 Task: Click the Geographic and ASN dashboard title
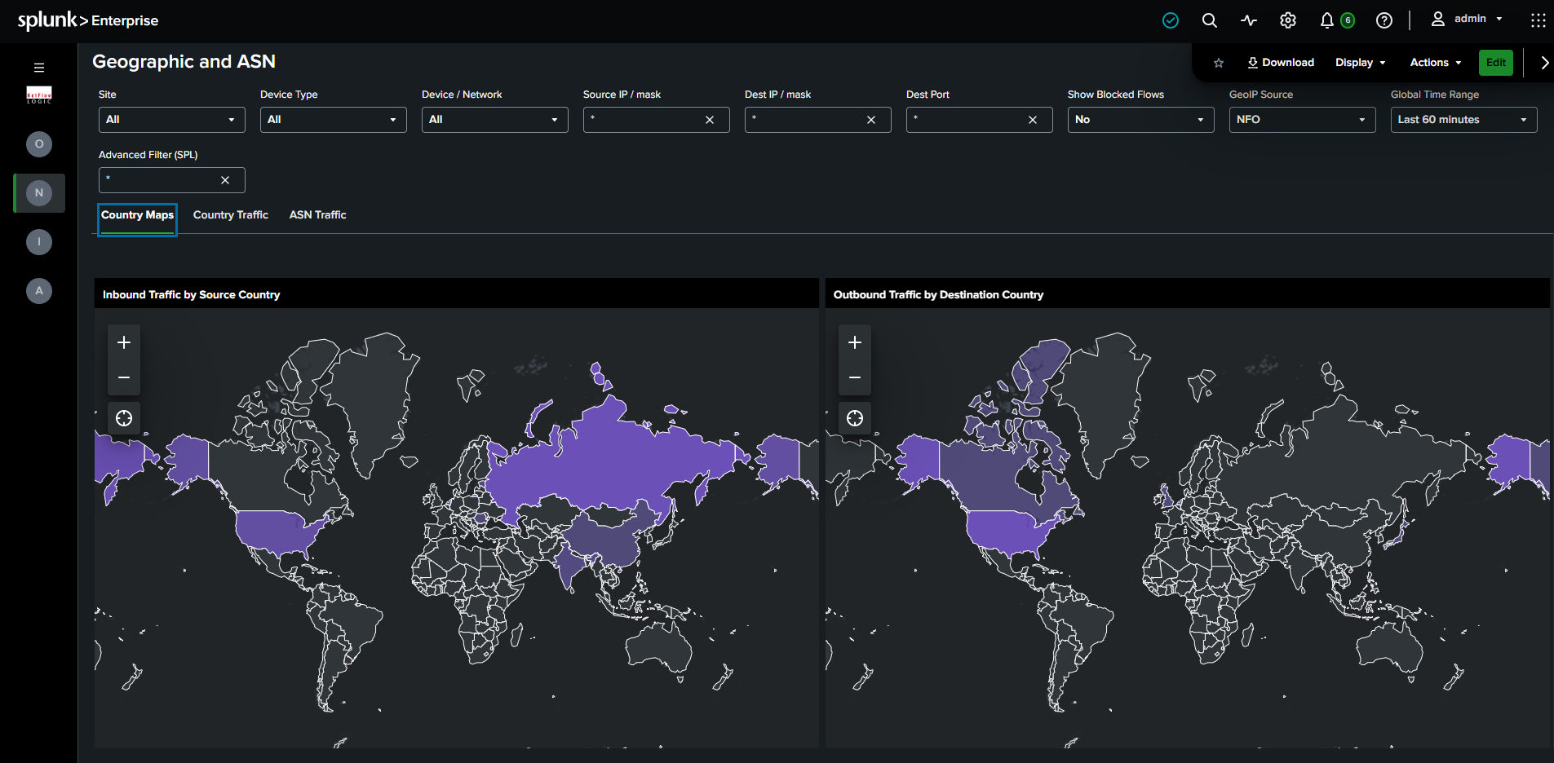[x=184, y=62]
